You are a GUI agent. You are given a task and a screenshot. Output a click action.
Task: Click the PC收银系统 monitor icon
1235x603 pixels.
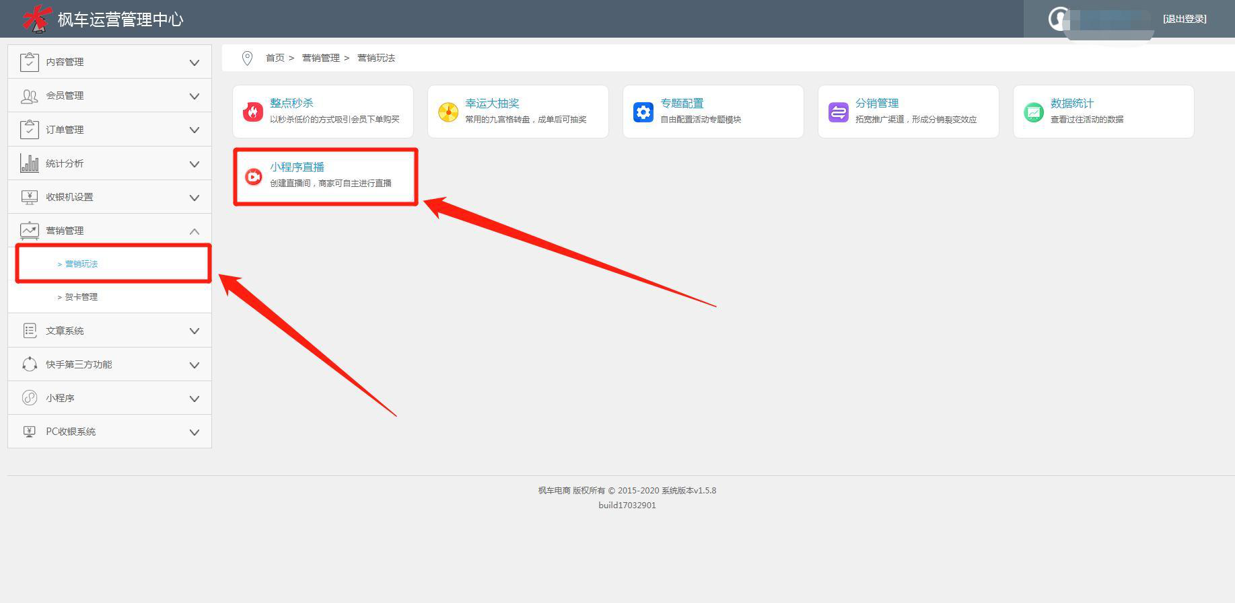click(x=30, y=432)
